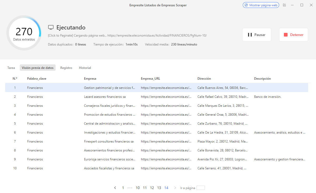Click the Plaza Mayor, 2 address cell

tap(223, 141)
